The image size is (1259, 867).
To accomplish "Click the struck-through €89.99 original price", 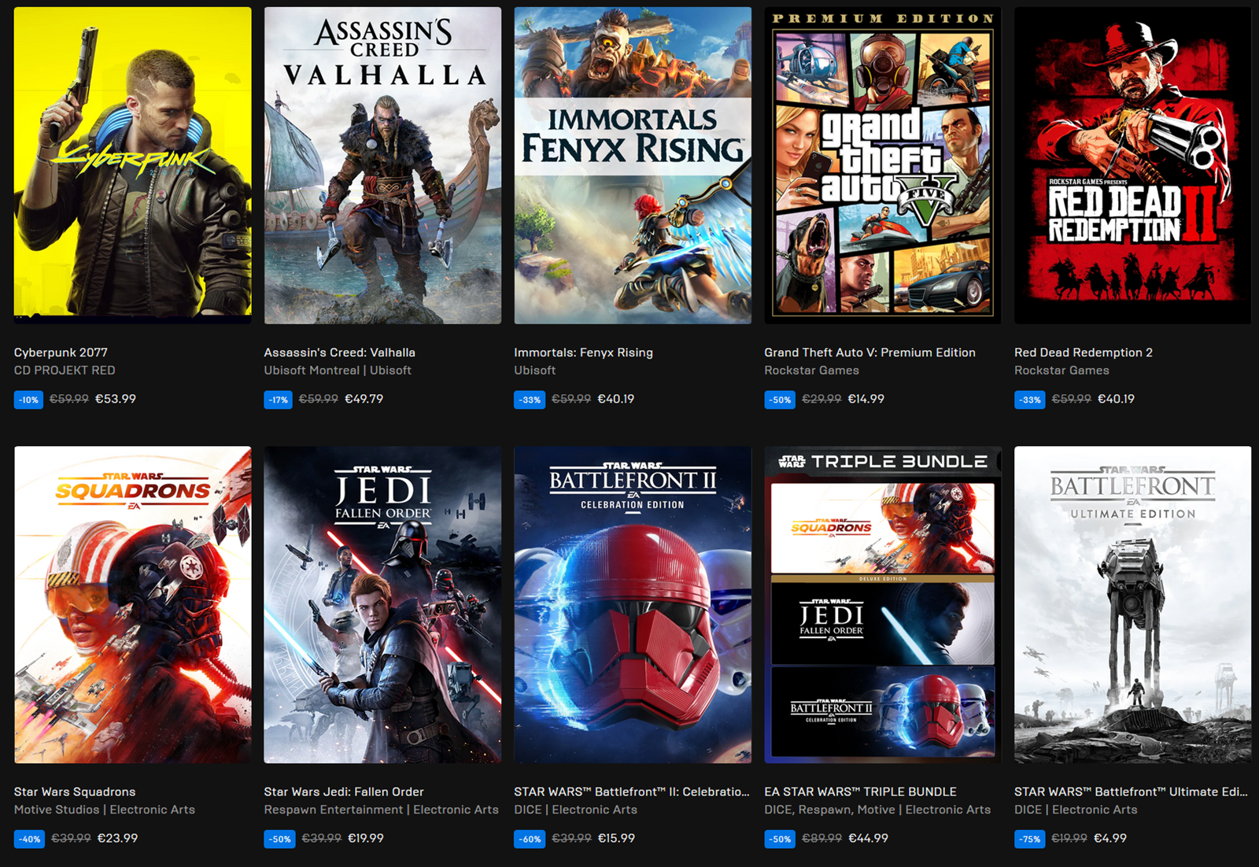I will (821, 838).
